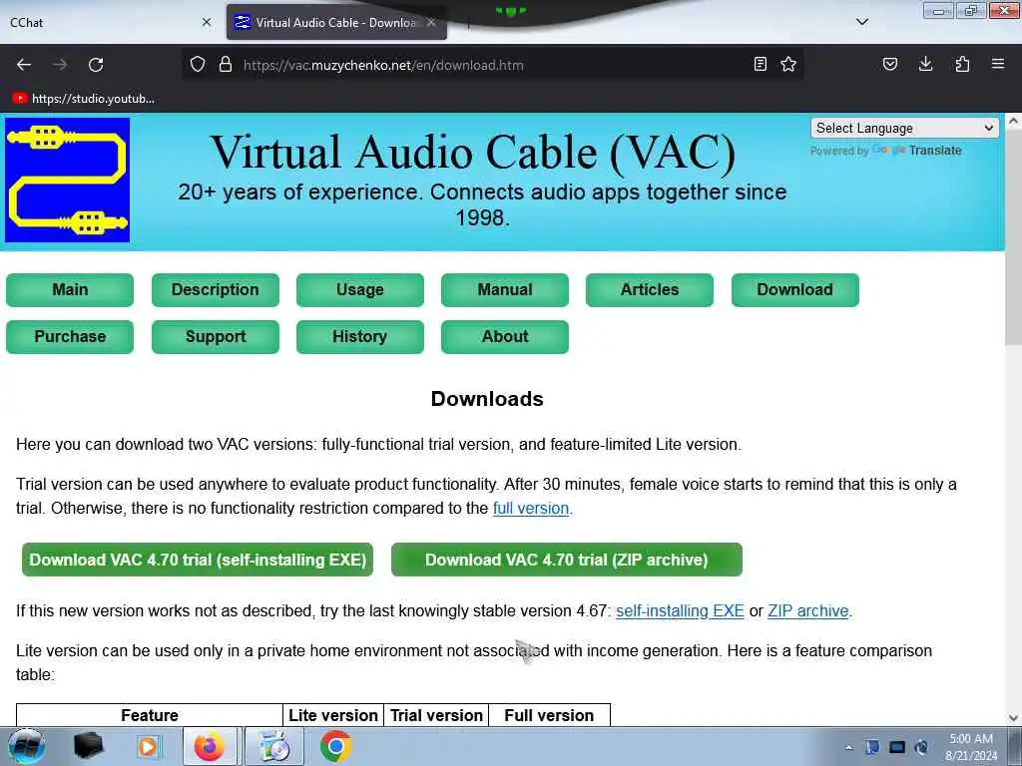Open the Windows Start orb
This screenshot has width=1022, height=766.
click(x=26, y=746)
